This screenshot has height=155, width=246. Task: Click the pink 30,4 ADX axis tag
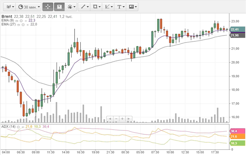coord(237,131)
